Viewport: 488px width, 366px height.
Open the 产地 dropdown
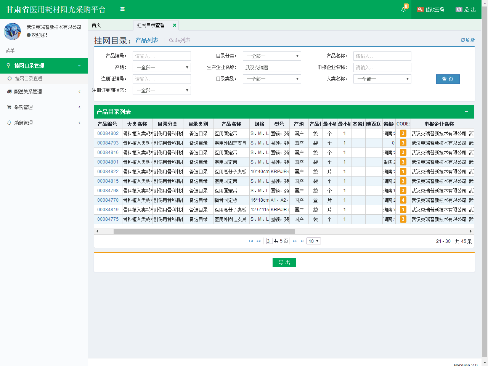[x=162, y=67]
